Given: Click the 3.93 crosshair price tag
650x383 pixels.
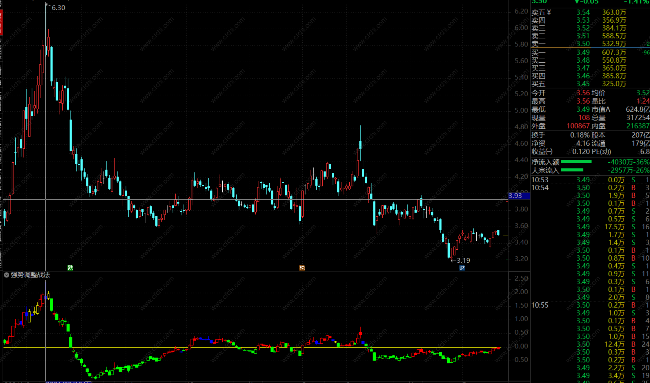Looking at the screenshot, I should tap(519, 196).
